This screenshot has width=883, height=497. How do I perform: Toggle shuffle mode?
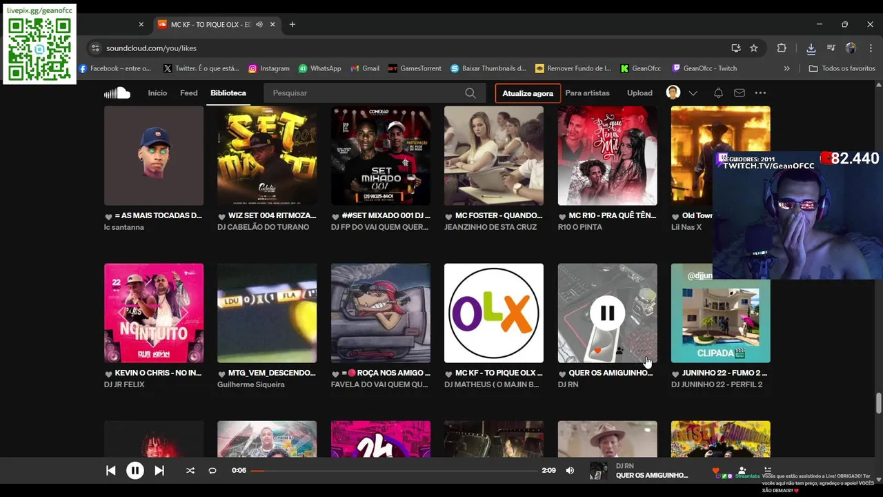[190, 471]
